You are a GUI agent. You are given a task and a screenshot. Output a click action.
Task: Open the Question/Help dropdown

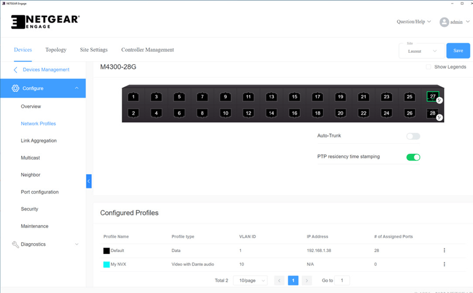(x=414, y=22)
